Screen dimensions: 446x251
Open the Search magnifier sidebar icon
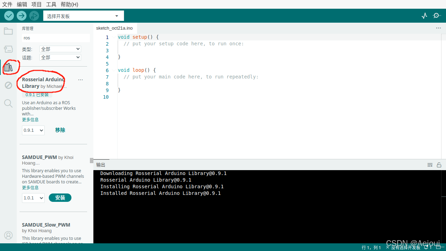(8, 103)
